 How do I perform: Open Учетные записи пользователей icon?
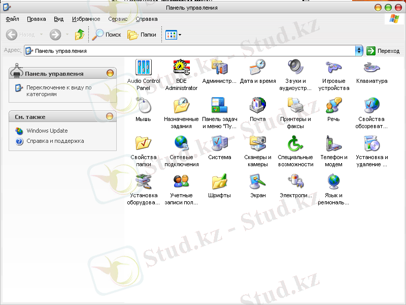[x=181, y=181]
